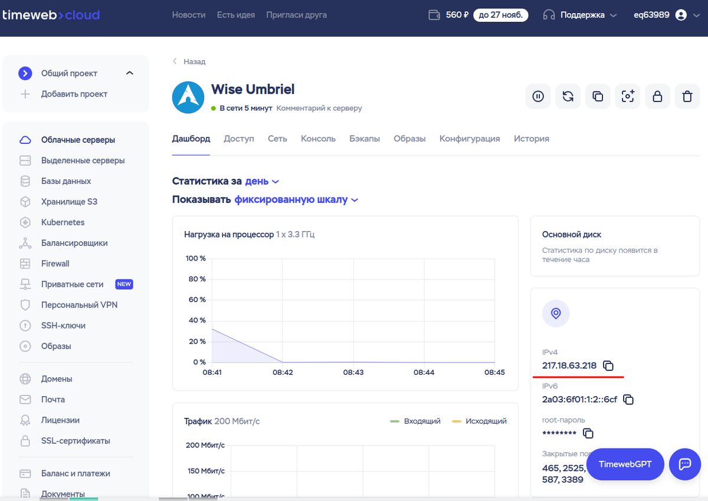Open the Статистика за день dropdown
Screen dimensions: 708x501
coord(262,181)
